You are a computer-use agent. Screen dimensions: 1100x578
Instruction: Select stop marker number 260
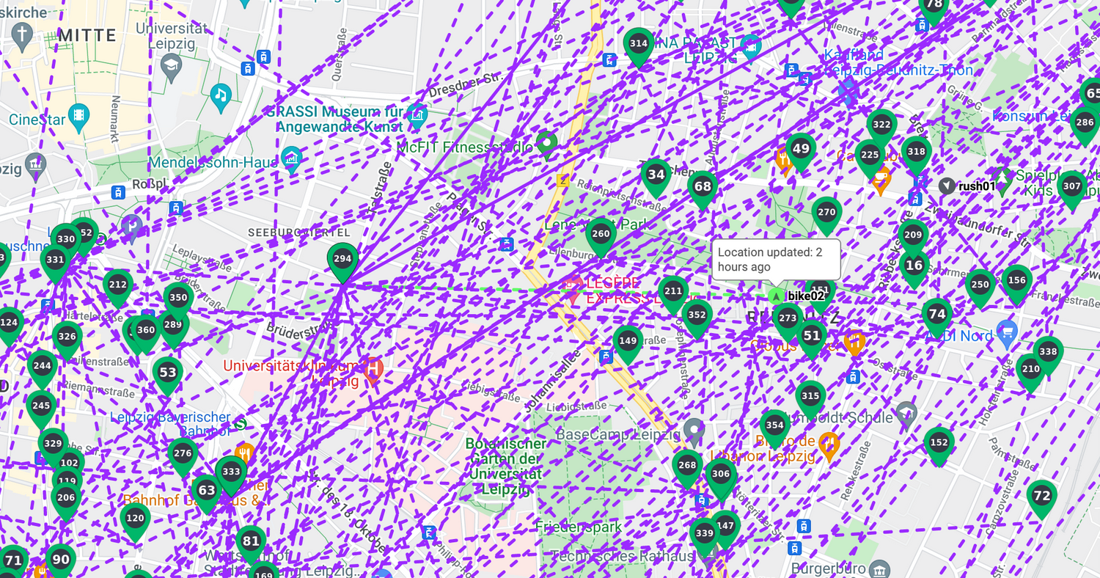click(x=601, y=235)
